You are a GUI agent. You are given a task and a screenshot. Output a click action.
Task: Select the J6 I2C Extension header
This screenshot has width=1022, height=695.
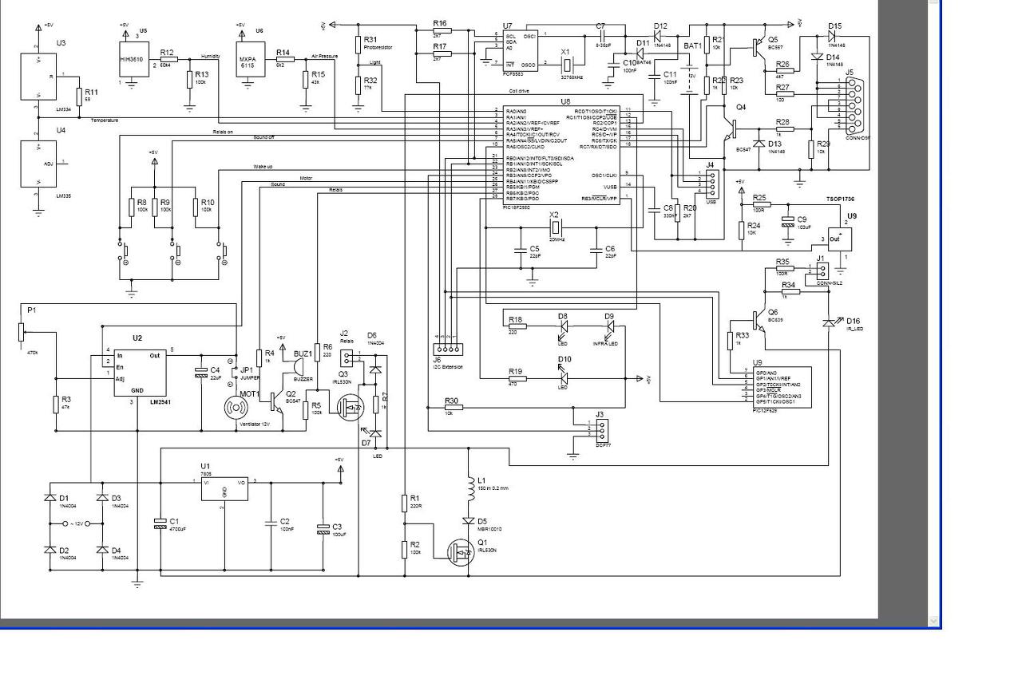pyautogui.click(x=447, y=349)
